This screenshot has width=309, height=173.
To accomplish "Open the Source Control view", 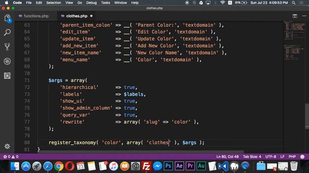I will (7, 47).
